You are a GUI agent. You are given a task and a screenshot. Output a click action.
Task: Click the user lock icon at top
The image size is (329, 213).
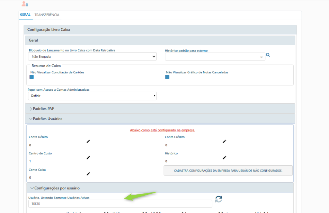25,4
